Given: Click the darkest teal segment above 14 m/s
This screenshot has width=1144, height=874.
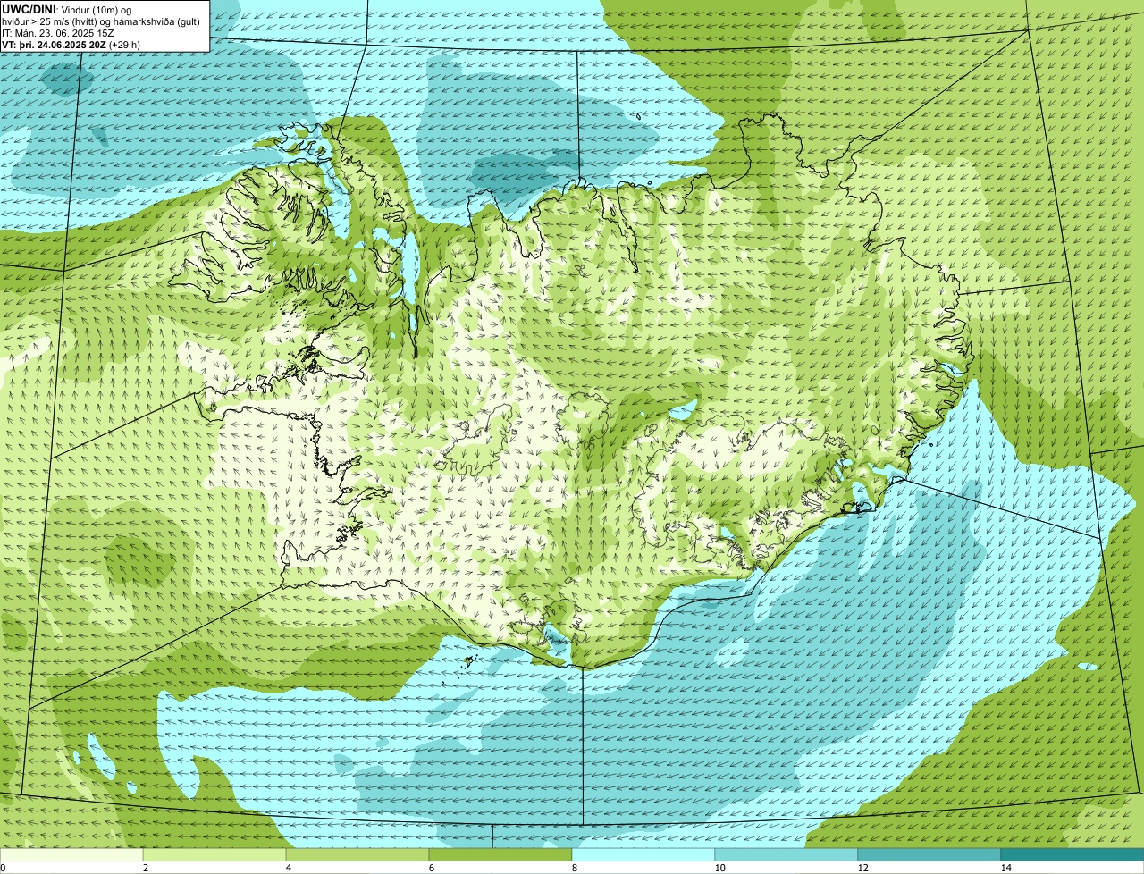Looking at the screenshot, I should 1072,854.
